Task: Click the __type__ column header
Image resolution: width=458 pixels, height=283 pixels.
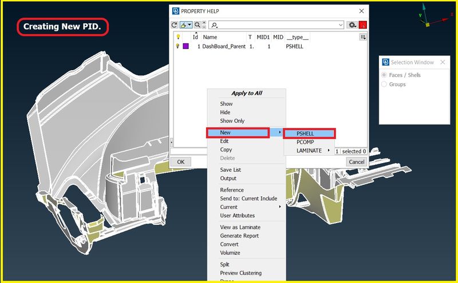Action: point(297,37)
